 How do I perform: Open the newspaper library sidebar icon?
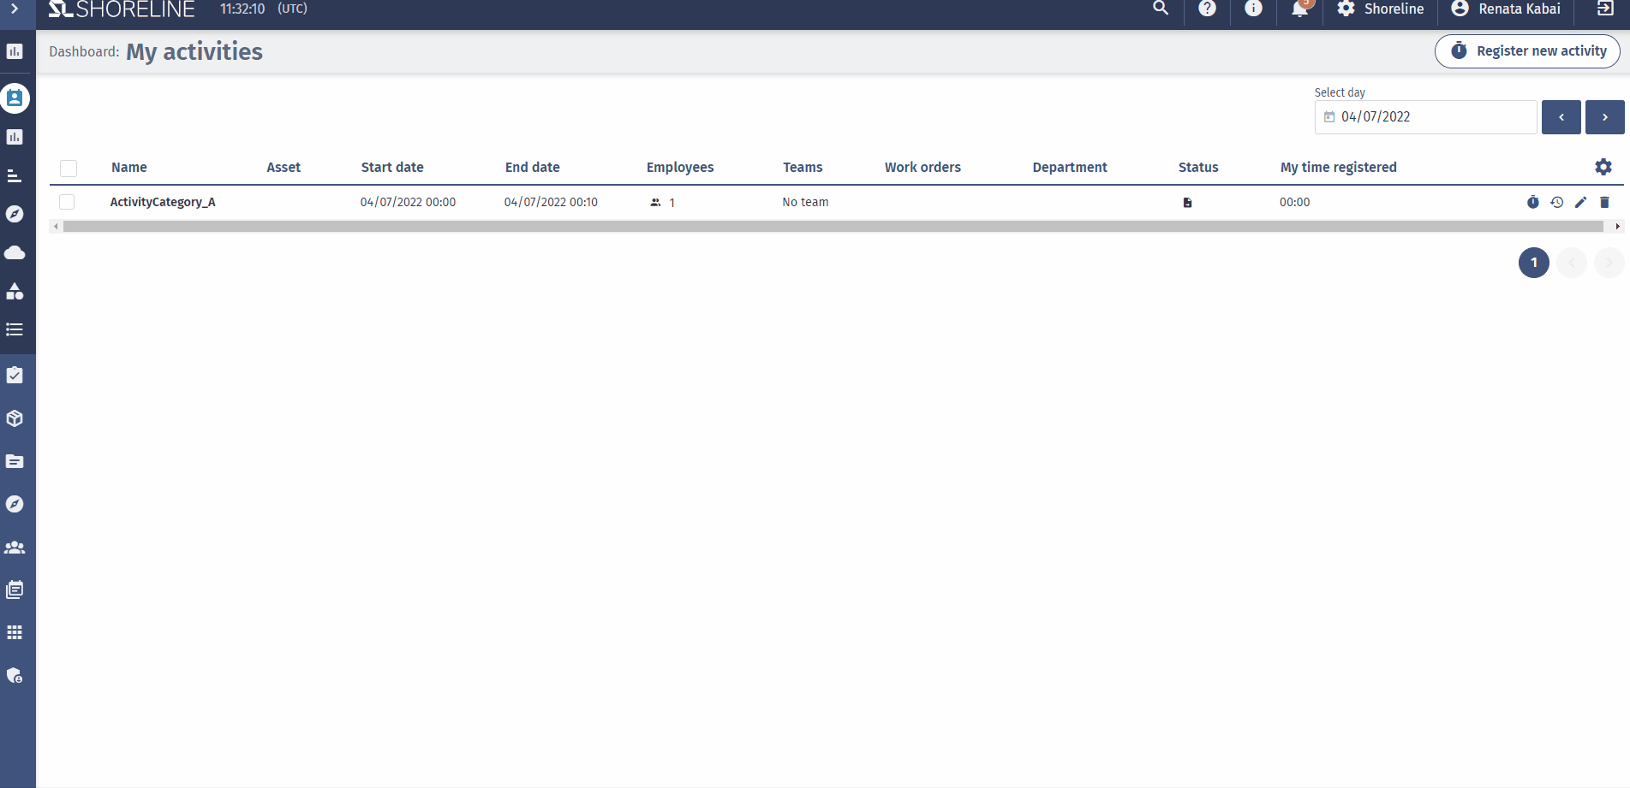(15, 590)
